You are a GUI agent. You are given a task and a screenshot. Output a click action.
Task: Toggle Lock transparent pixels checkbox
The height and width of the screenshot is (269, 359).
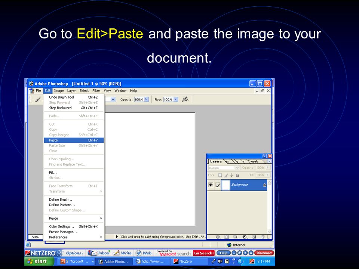(220, 175)
